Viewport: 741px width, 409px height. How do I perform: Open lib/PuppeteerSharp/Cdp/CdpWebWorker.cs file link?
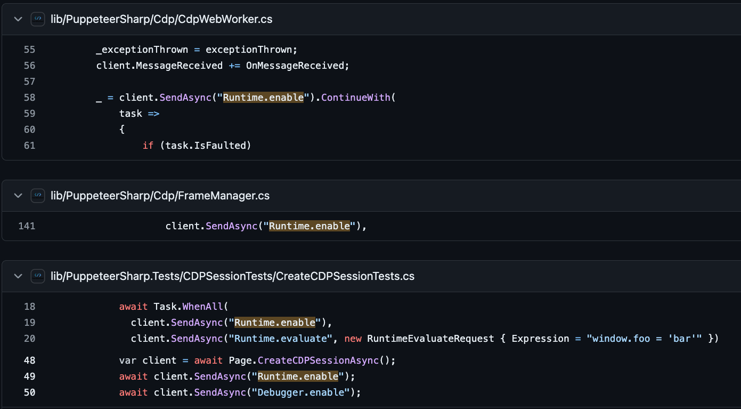[161, 19]
